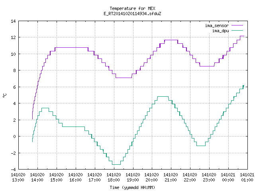Click the ima_dpu flat segment near 16:00
Image resolution: width=255 pixels, height=191 pixels.
pos(73,127)
